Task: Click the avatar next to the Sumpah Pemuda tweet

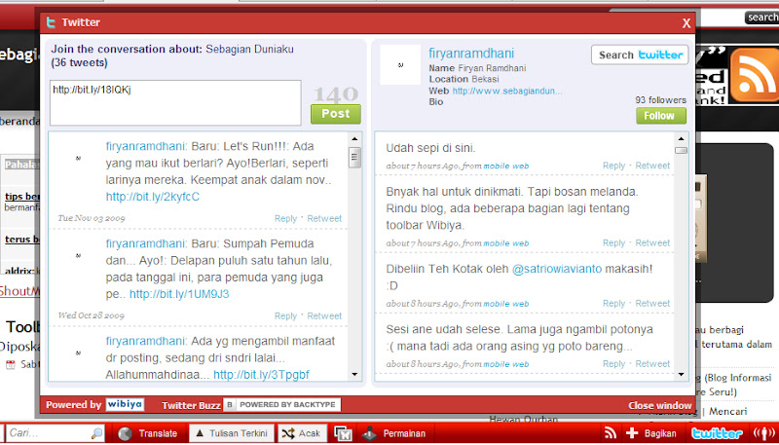Action: [78, 255]
